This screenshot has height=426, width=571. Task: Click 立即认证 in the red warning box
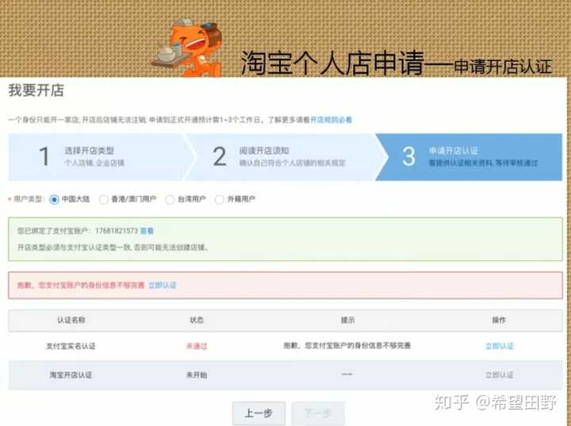(x=163, y=285)
